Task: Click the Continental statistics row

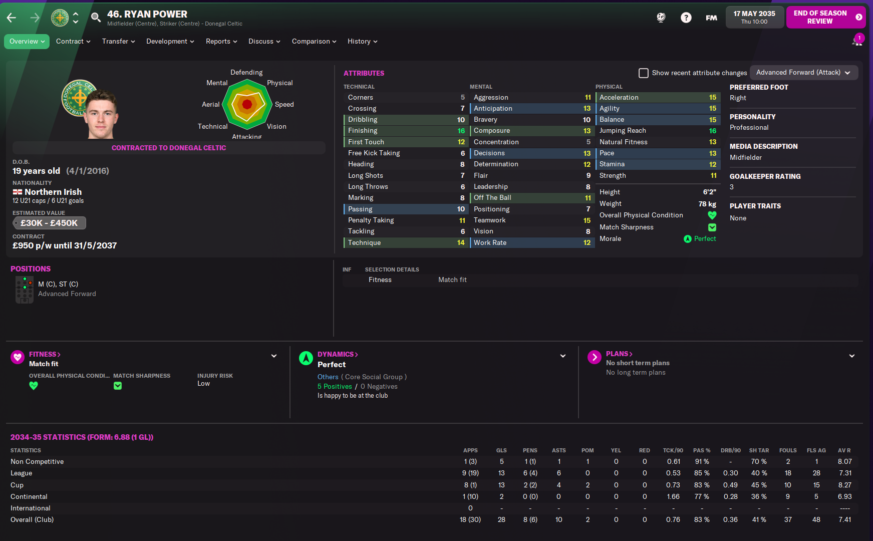Action: click(434, 496)
